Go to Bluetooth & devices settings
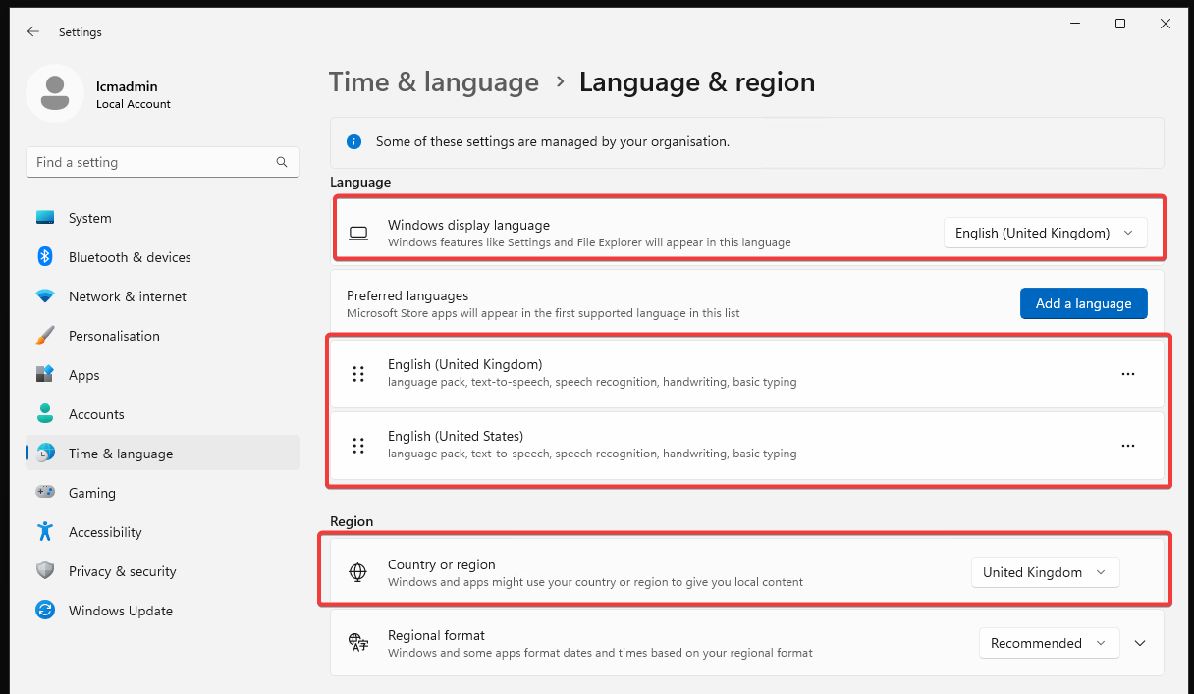Viewport: 1194px width, 694px height. coord(163,257)
